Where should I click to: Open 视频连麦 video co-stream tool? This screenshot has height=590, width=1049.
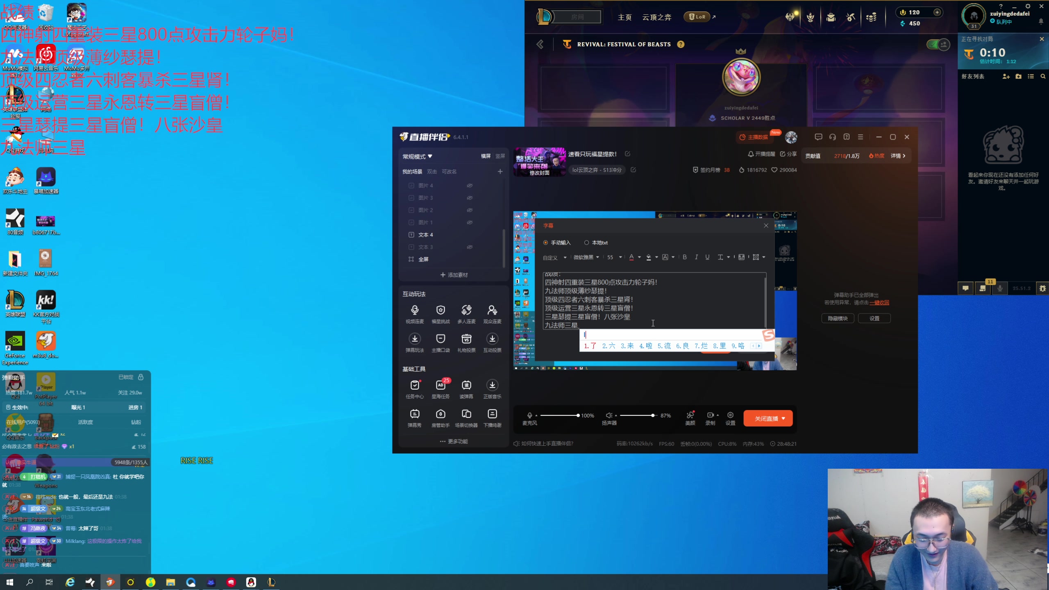coord(415,314)
